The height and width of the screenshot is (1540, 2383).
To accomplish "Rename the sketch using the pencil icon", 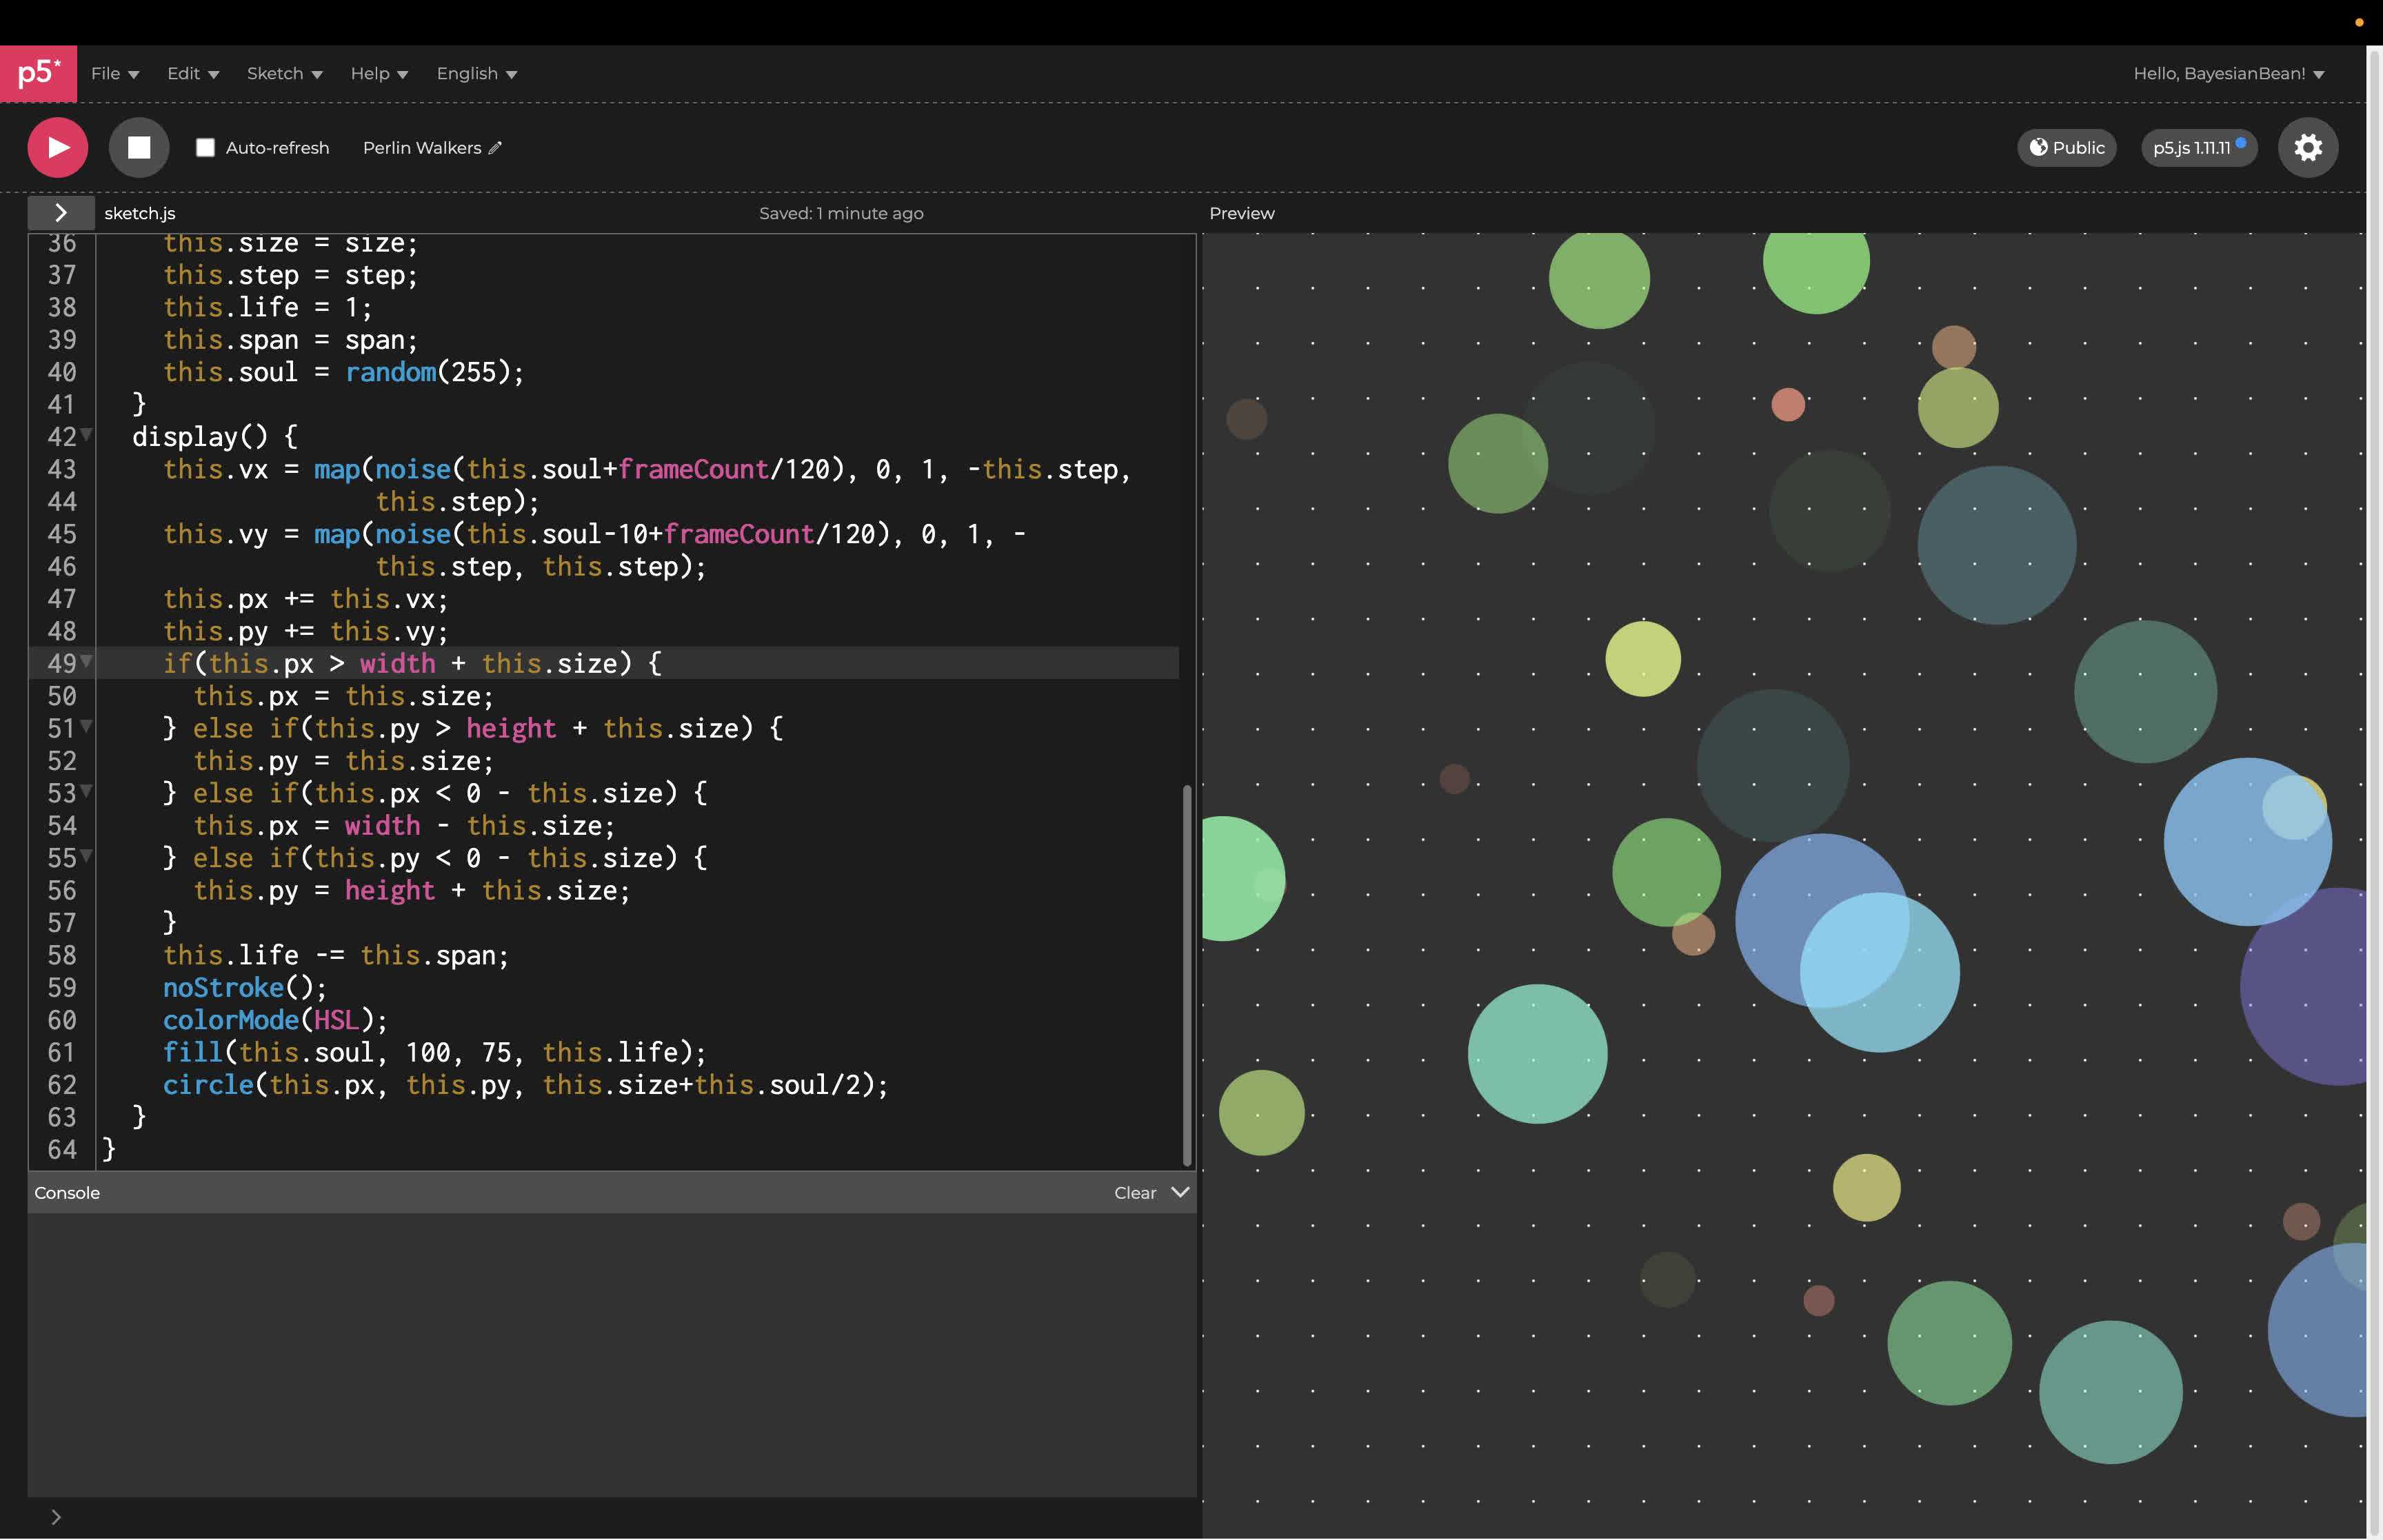I will [x=496, y=147].
